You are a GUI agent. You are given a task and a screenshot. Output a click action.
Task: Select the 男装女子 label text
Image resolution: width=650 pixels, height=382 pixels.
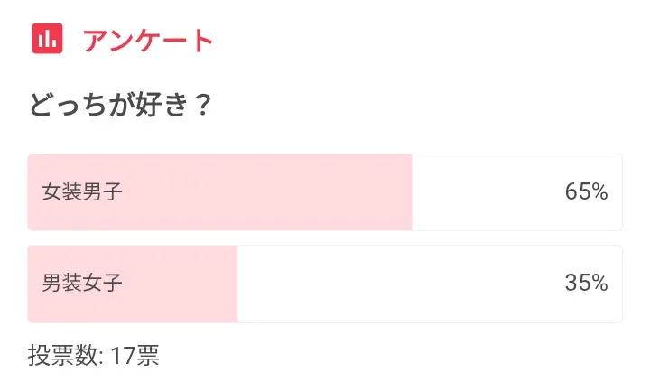82,284
